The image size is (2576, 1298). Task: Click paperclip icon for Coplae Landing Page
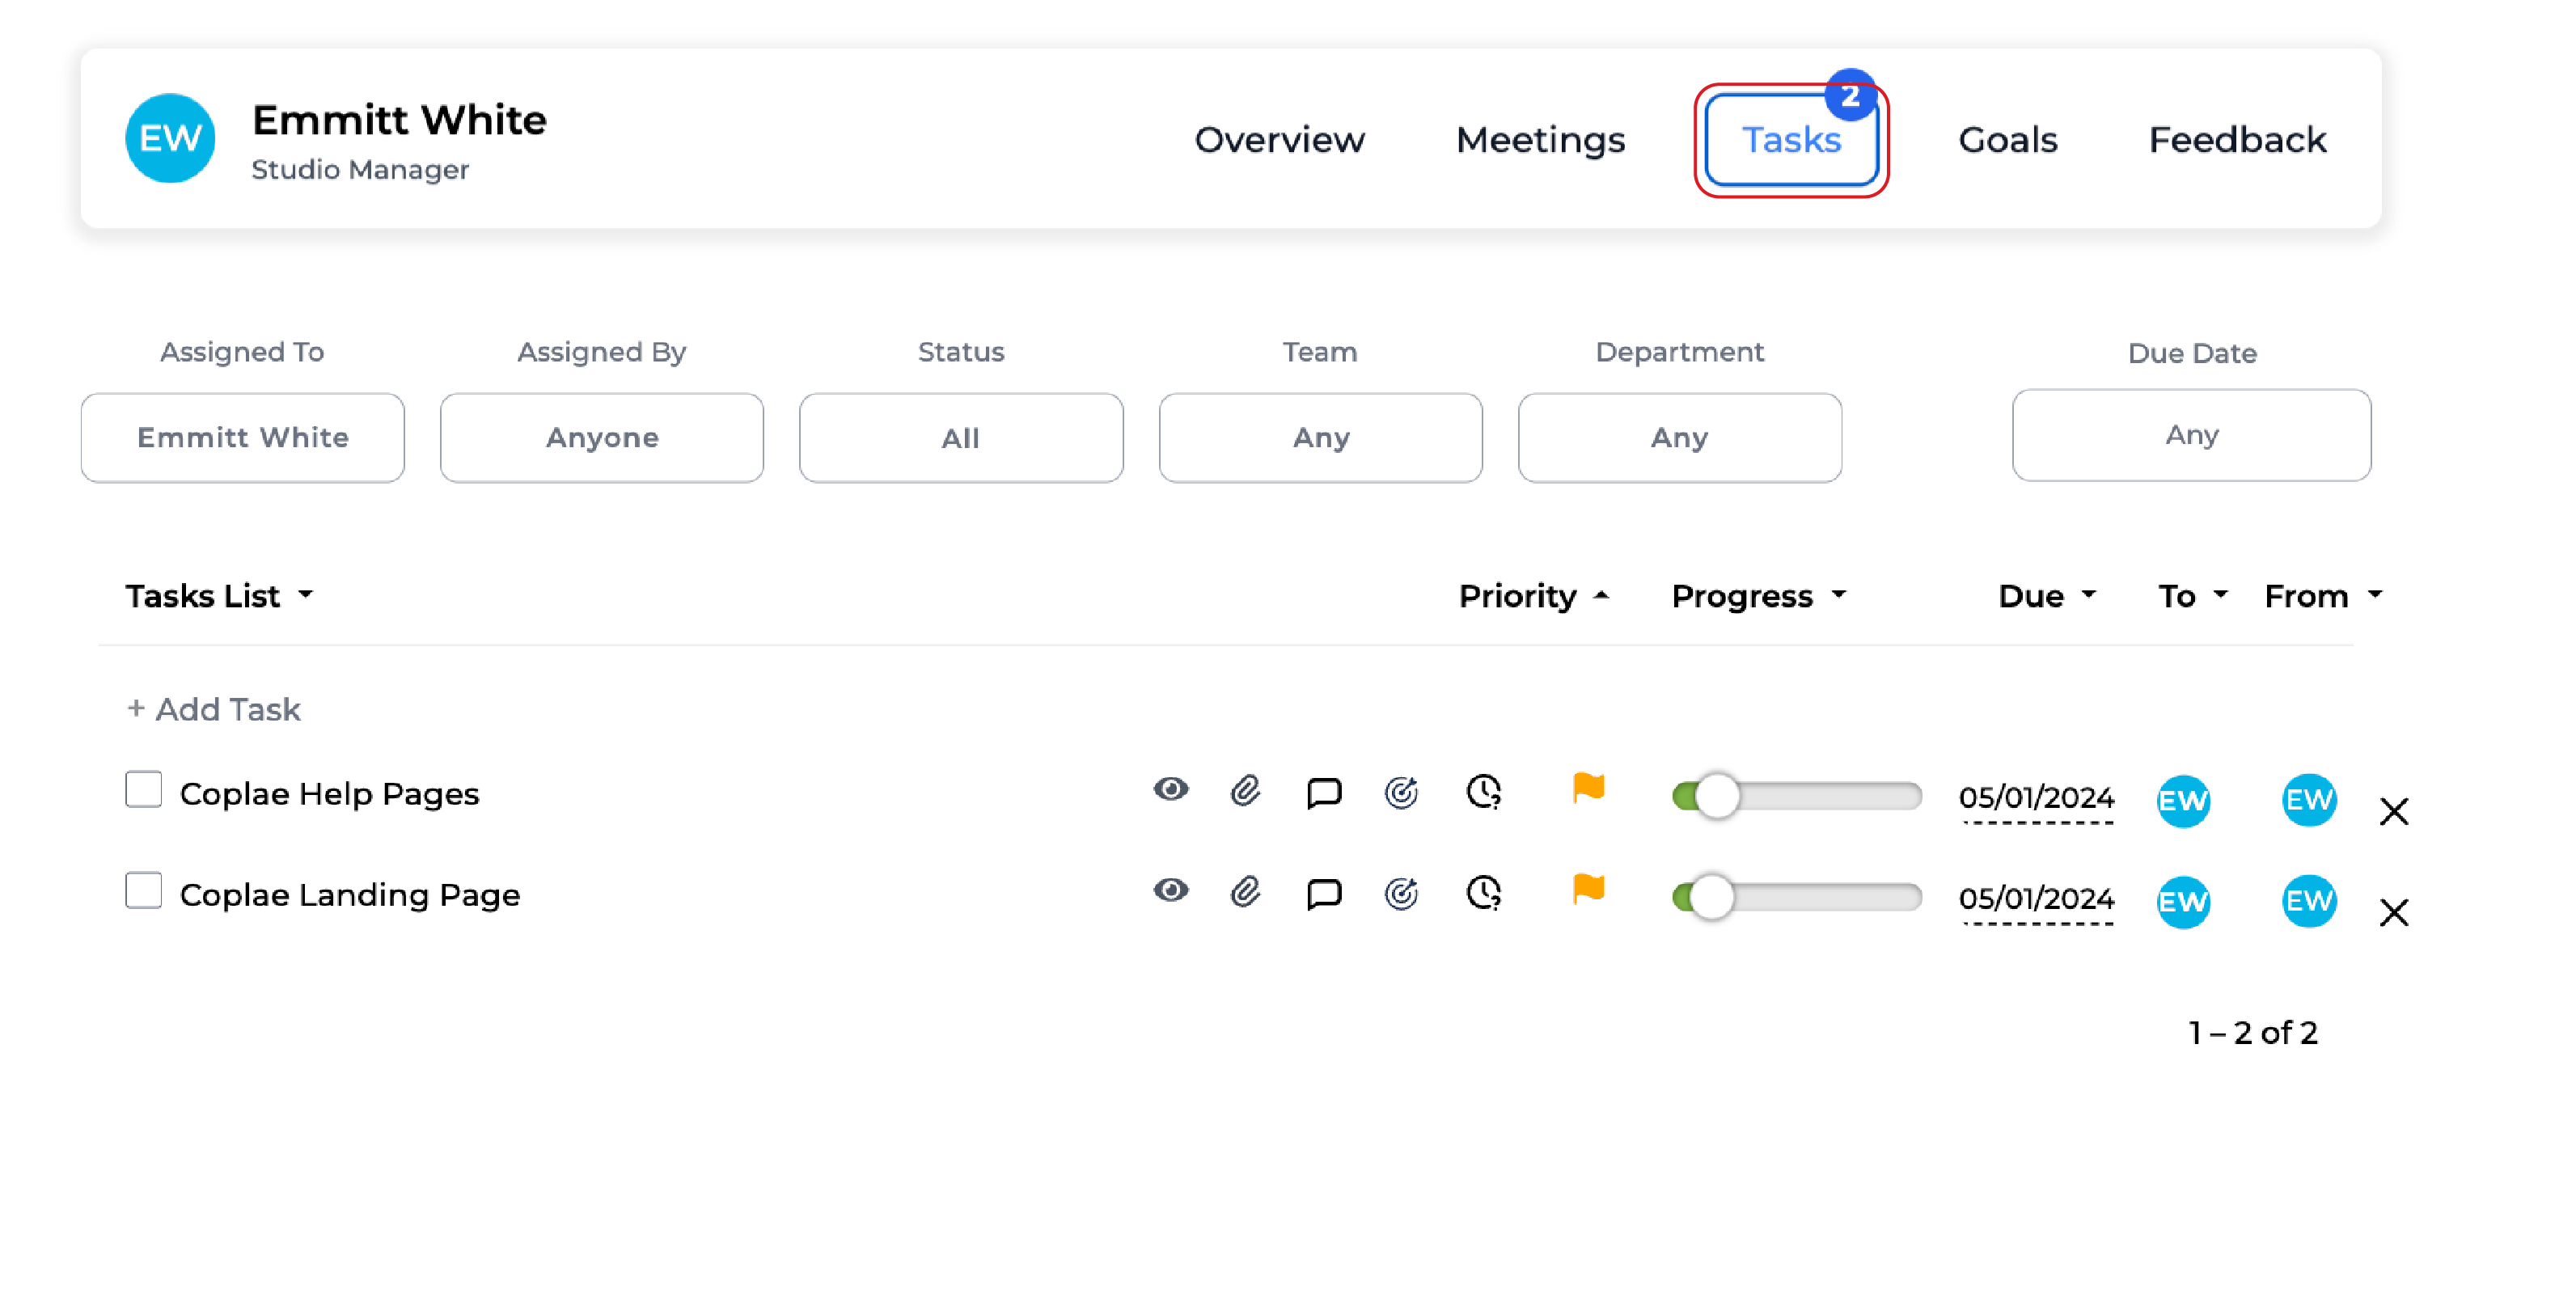[x=1245, y=892]
